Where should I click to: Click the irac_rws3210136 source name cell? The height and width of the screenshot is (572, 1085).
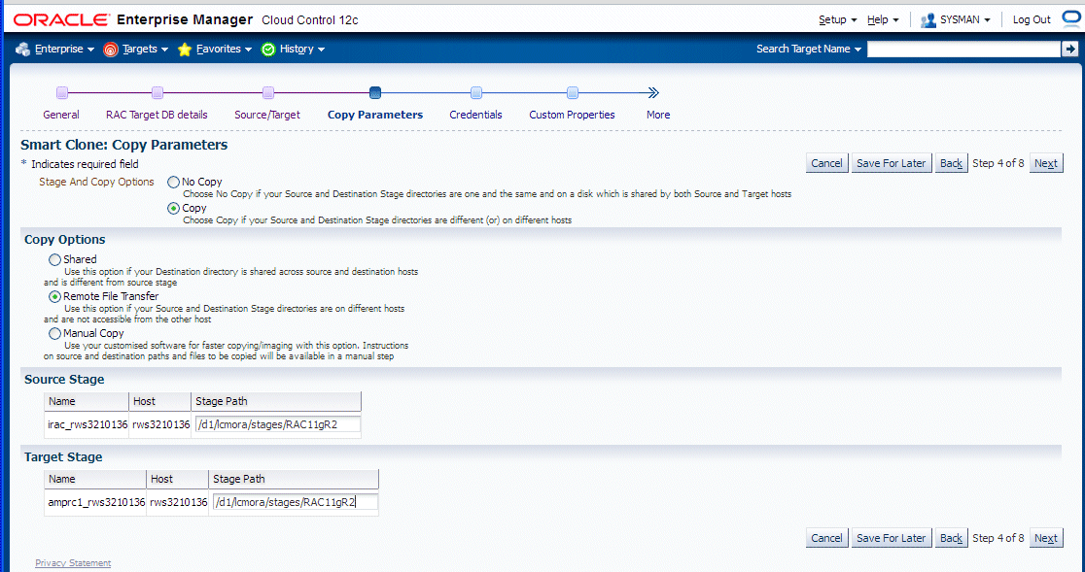coord(87,424)
